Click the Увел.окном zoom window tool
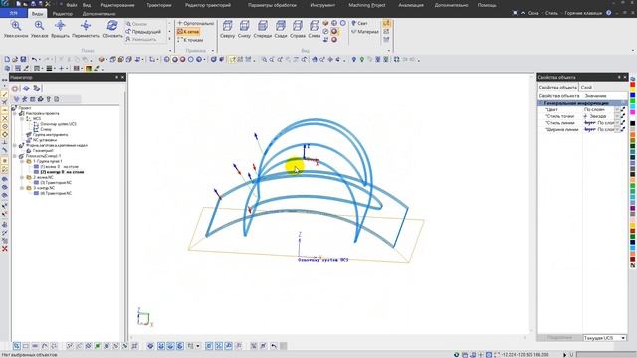Screen dimensions: 637x358 click(x=16, y=29)
